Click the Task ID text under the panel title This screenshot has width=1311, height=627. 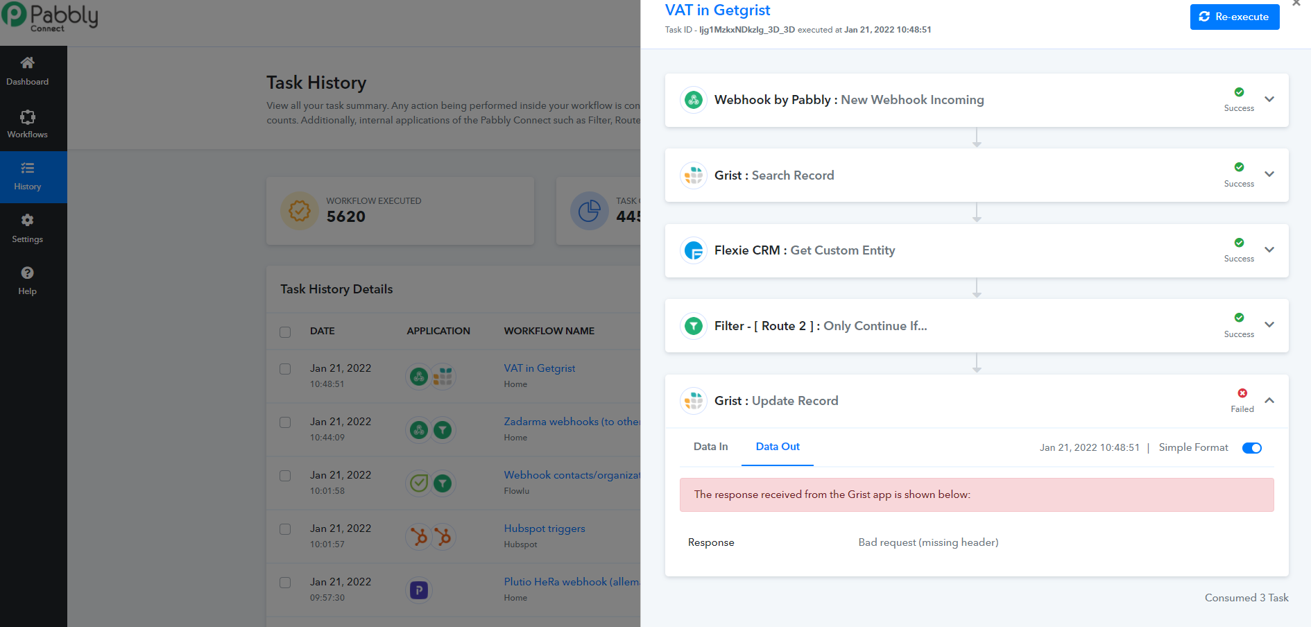coord(798,30)
